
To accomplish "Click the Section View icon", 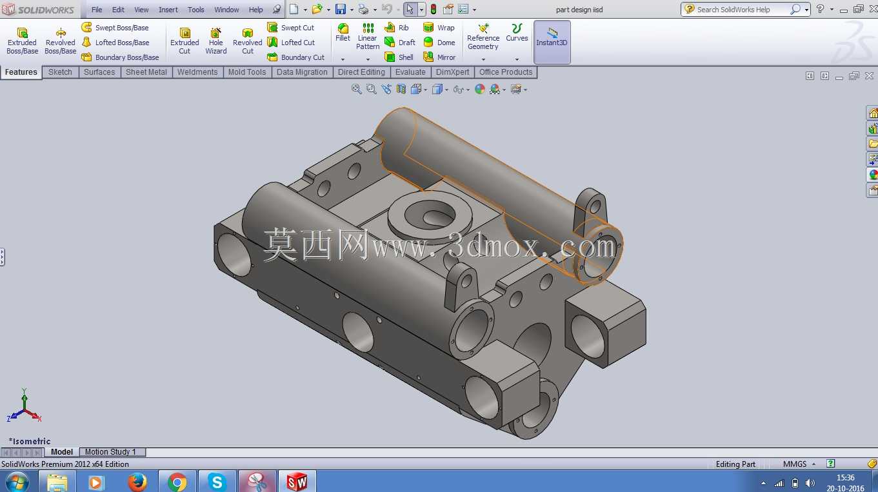I will point(401,90).
